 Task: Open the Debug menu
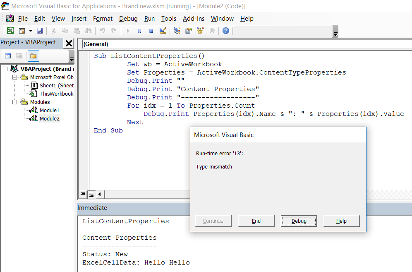pyautogui.click(x=128, y=19)
